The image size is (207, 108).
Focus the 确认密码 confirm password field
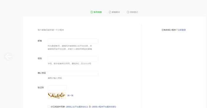click(x=73, y=73)
